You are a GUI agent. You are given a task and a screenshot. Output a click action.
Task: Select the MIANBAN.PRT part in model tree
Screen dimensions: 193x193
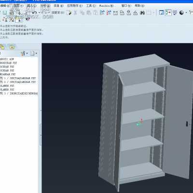(x=8, y=74)
